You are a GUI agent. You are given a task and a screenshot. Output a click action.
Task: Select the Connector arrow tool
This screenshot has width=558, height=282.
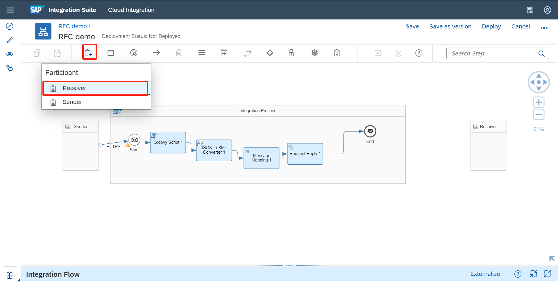(156, 53)
